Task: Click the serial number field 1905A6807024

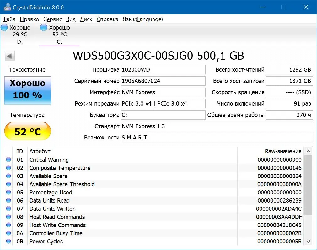Action: coord(163,81)
